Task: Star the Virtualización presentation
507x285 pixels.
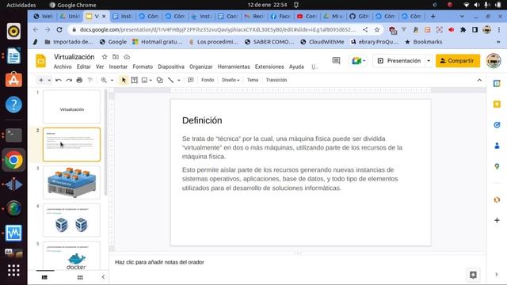Action: click(x=105, y=57)
